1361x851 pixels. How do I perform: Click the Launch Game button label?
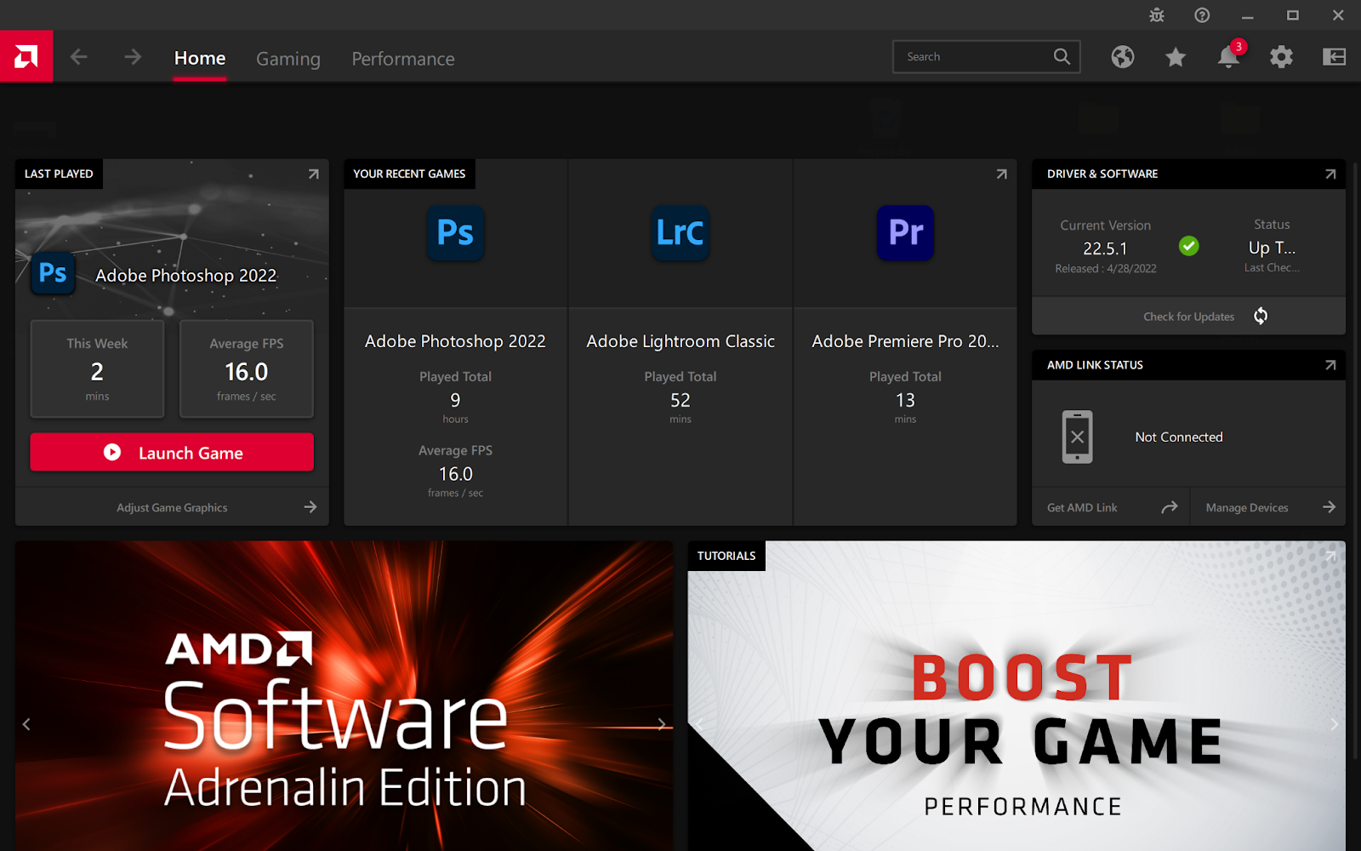coord(191,453)
